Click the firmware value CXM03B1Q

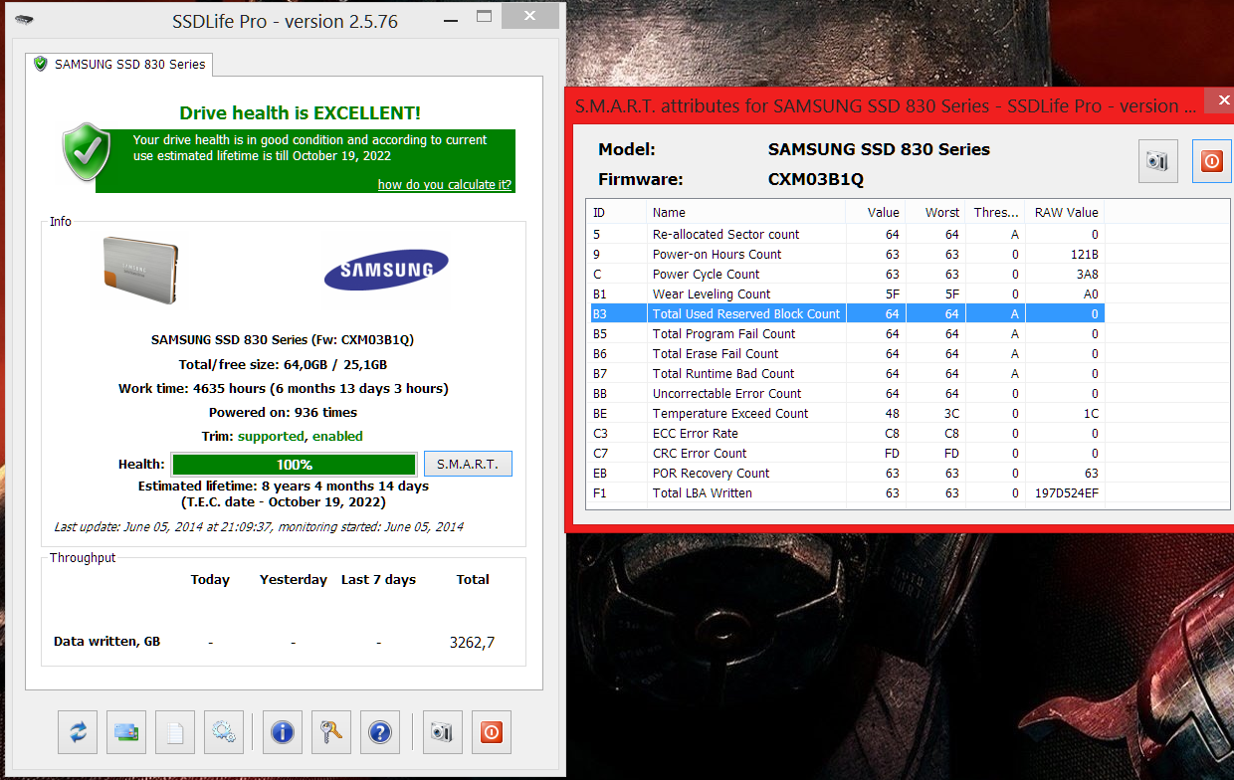(x=816, y=179)
